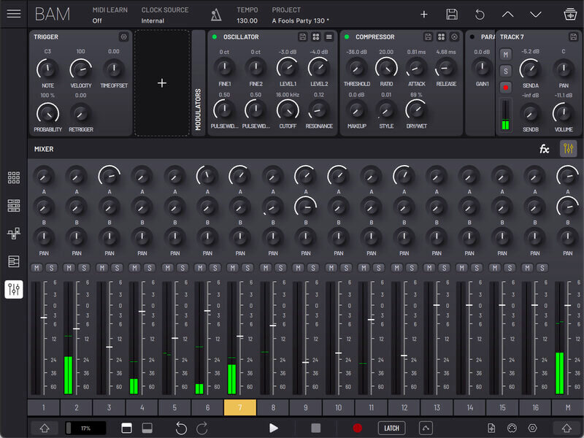This screenshot has width=584, height=438.
Task: Create new project with the plus button
Action: (423, 14)
